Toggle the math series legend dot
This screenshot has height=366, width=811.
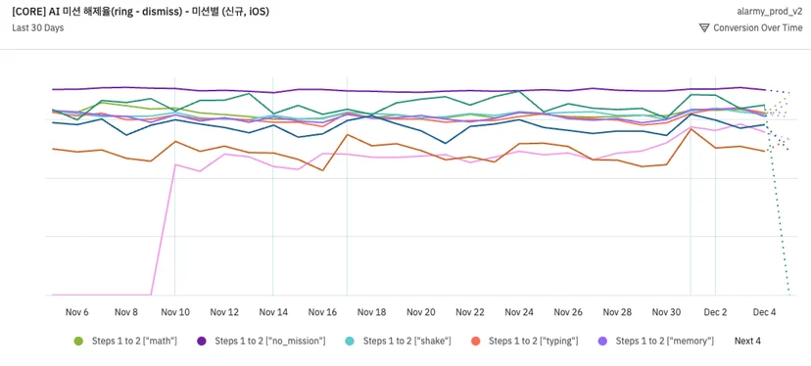click(x=78, y=342)
